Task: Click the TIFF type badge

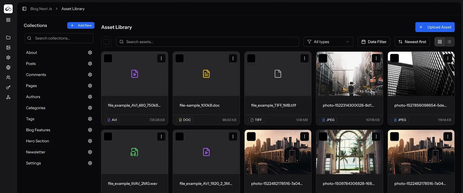Action: (256, 120)
